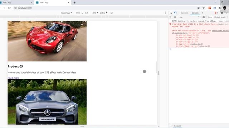Open the top context selector
Image resolution: width=229 pixels, height=128 pixels.
(189, 17)
